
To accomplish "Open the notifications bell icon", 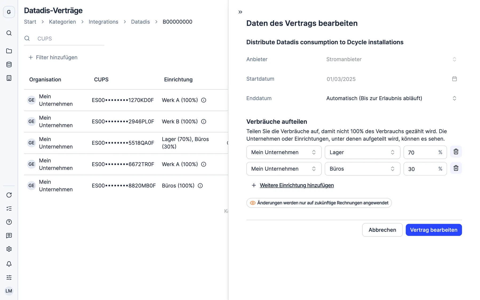I will coord(9,264).
